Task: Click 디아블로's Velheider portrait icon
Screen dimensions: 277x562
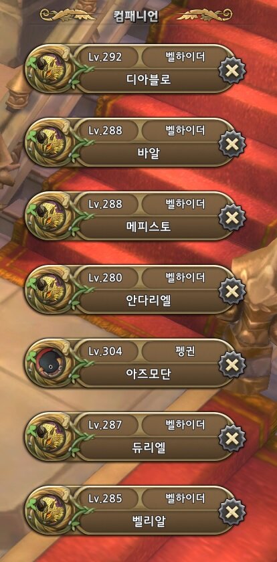Action: pos(50,69)
